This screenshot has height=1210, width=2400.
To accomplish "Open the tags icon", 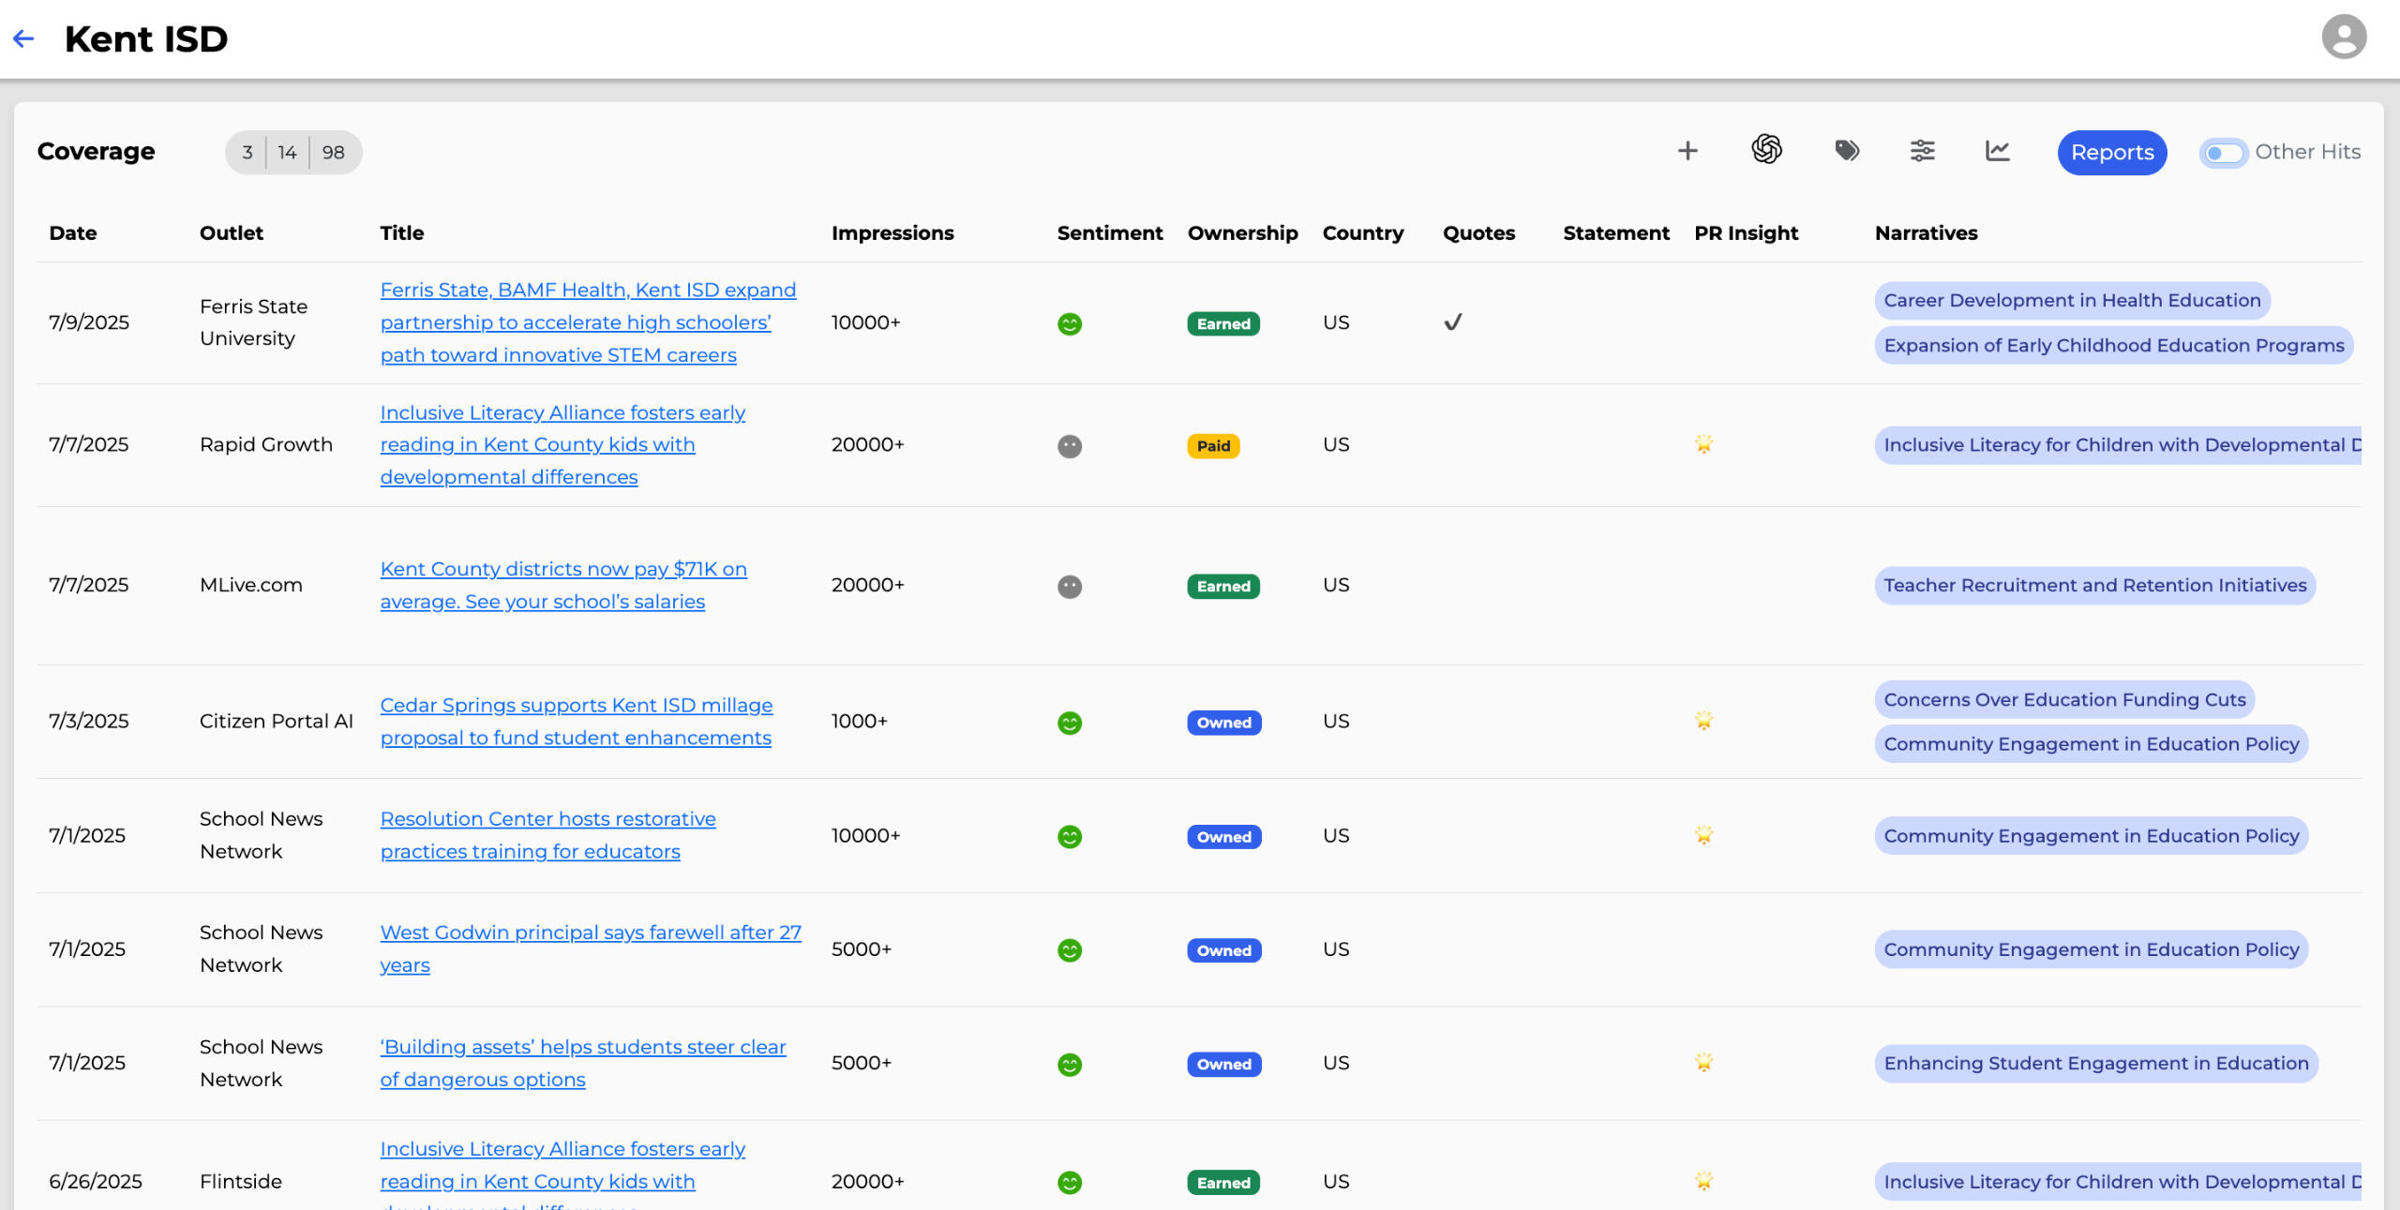I will 1847,151.
